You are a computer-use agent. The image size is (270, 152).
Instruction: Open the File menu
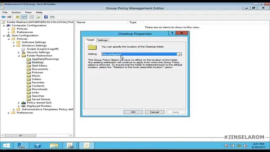[x=5, y=12]
